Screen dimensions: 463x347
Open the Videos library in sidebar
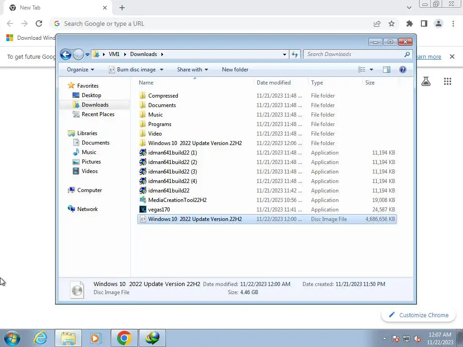point(90,171)
